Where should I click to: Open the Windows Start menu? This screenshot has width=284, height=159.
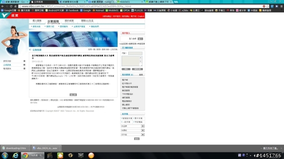click(5, 155)
